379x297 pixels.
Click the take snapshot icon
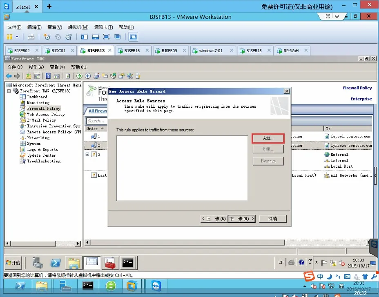[x=47, y=37]
